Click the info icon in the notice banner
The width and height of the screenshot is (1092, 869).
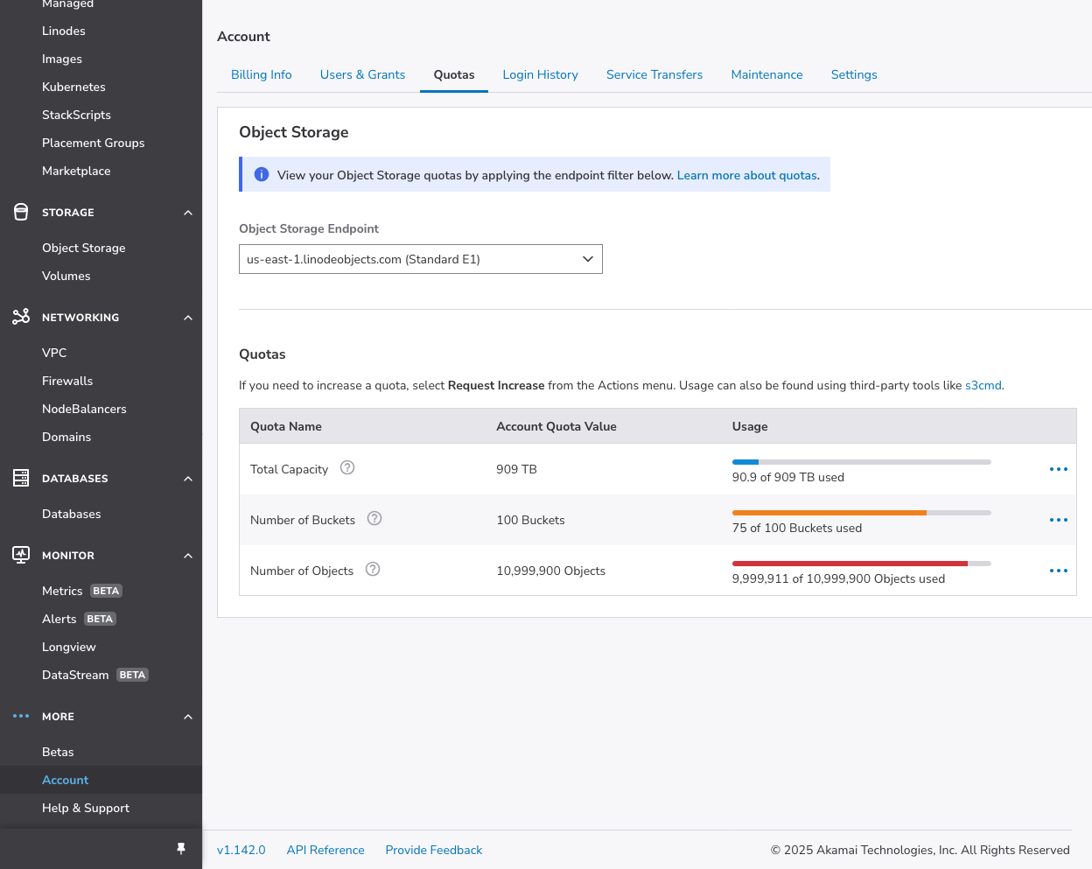(x=261, y=175)
